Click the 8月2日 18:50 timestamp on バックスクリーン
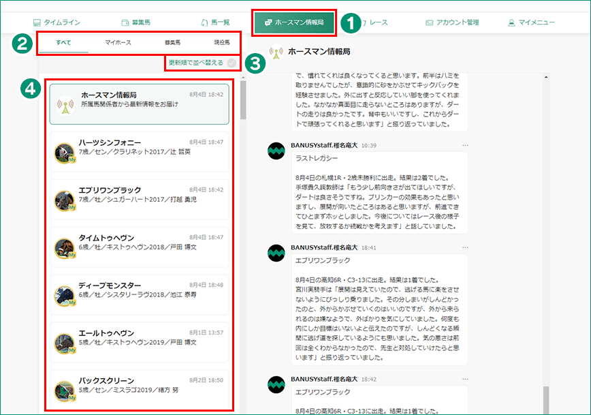The image size is (591, 415). pyautogui.click(x=206, y=380)
